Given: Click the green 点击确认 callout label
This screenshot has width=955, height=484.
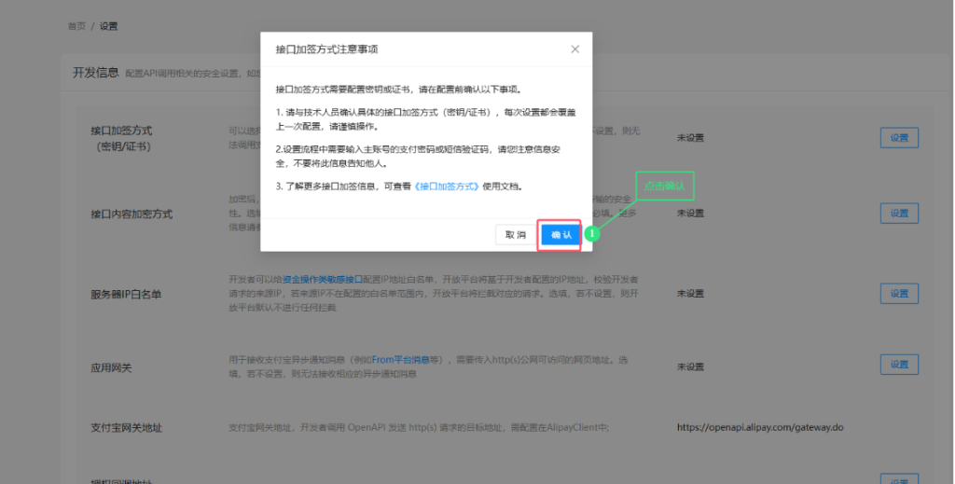Looking at the screenshot, I should [x=664, y=186].
